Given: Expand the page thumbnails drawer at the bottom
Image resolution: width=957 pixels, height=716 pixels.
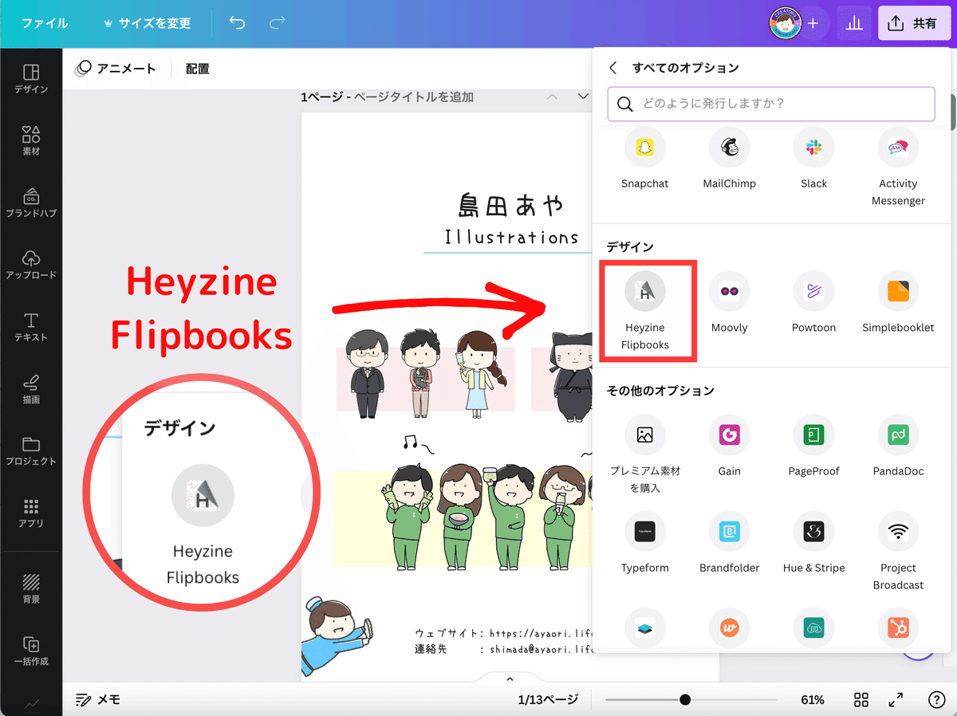Looking at the screenshot, I should [x=510, y=679].
